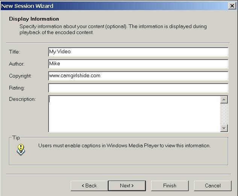Click the description scrollbar track

(x=224, y=114)
